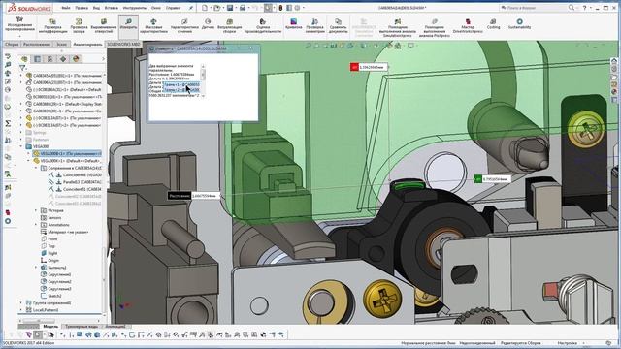Click the search commands input field

(x=533, y=8)
